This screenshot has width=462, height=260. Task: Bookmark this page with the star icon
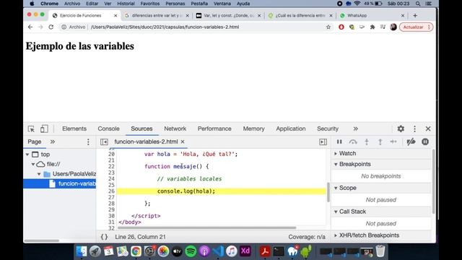pyautogui.click(x=328, y=27)
